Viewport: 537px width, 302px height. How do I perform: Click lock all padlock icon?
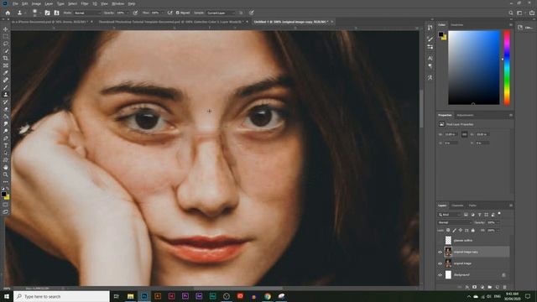tap(473, 230)
